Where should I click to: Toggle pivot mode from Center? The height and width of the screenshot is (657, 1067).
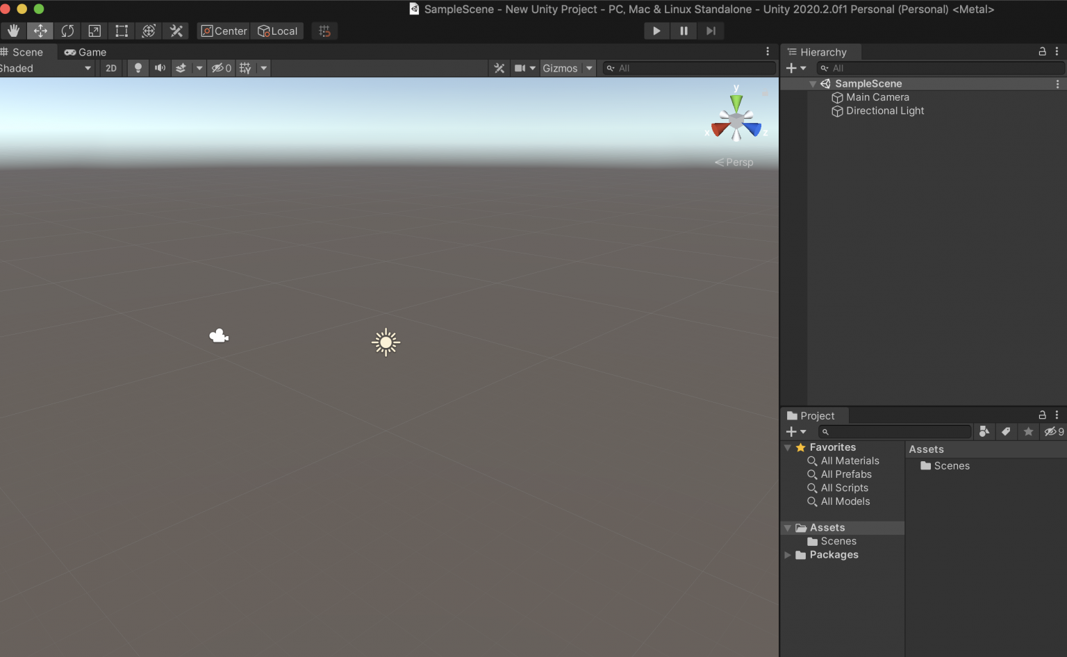click(222, 31)
